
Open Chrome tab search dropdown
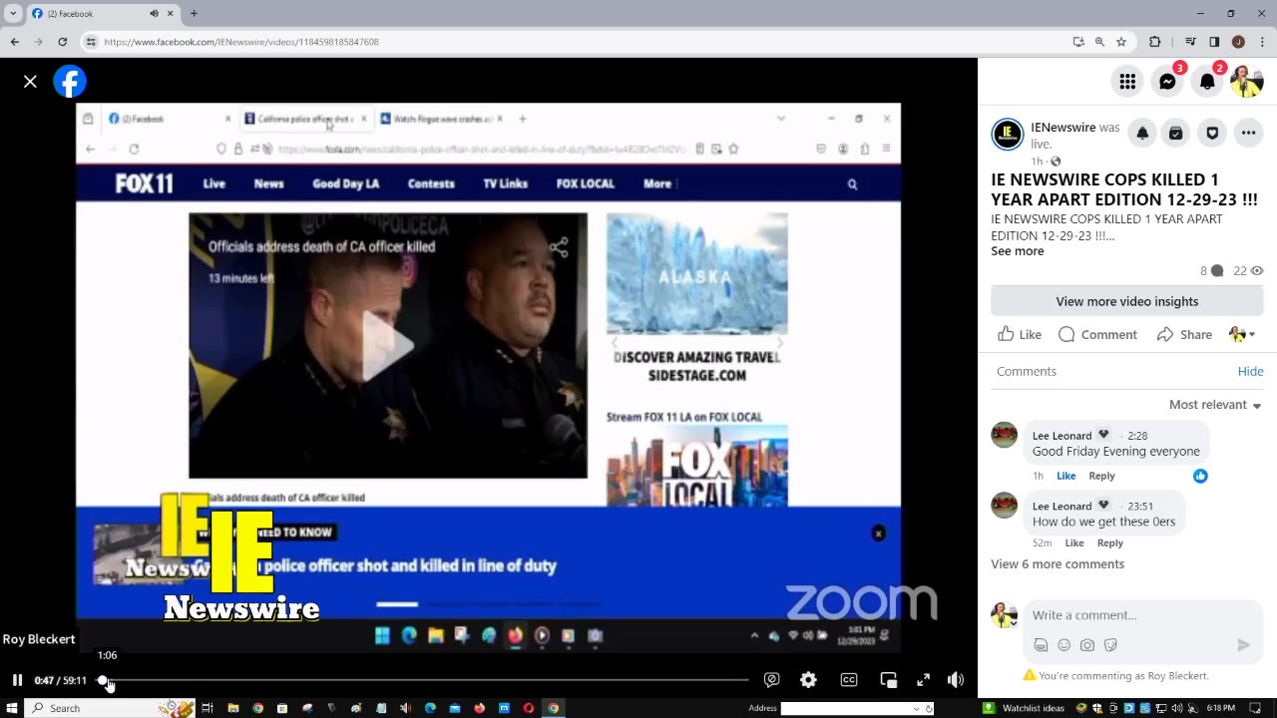13,14
